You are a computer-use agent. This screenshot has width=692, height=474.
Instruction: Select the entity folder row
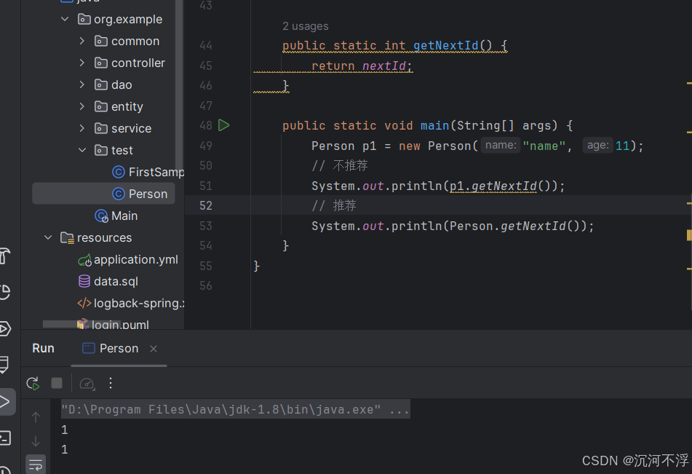119,106
